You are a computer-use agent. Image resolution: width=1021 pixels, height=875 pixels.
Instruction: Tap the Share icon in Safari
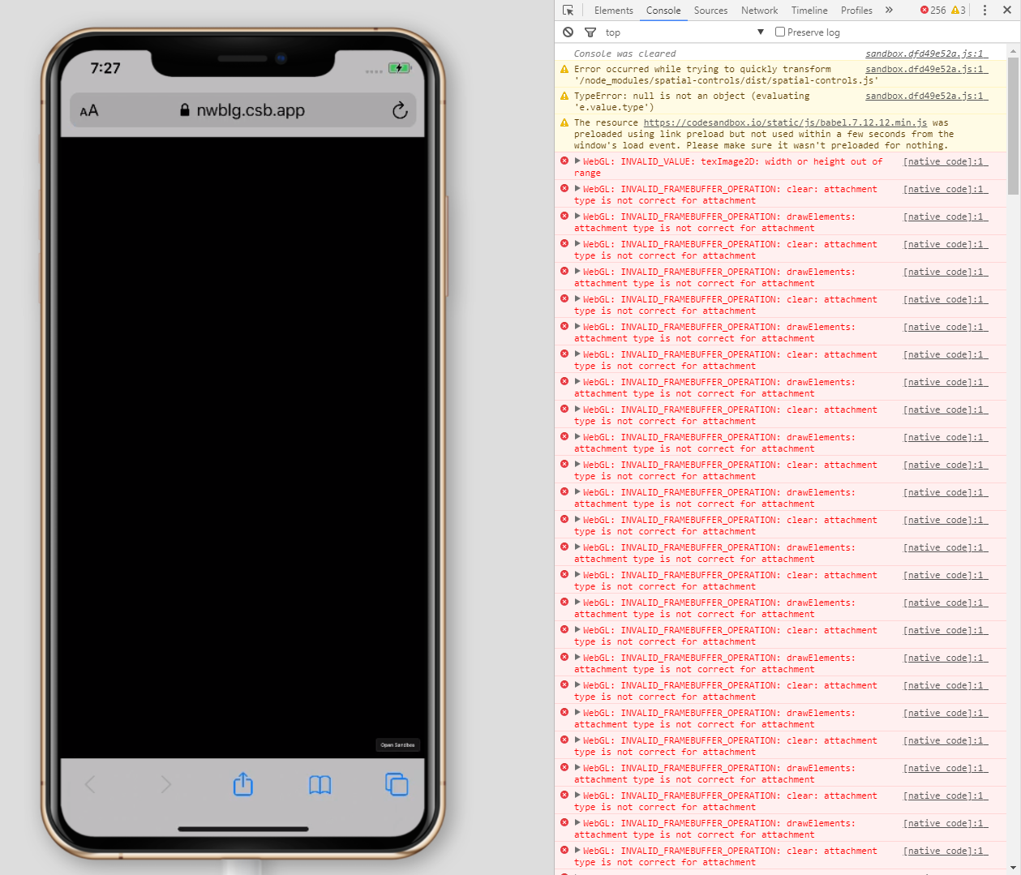pos(242,783)
